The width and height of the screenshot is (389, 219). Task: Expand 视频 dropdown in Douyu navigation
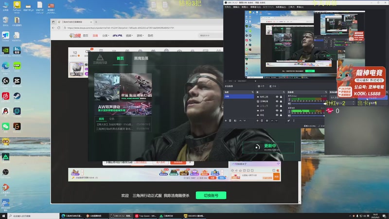(x=129, y=36)
